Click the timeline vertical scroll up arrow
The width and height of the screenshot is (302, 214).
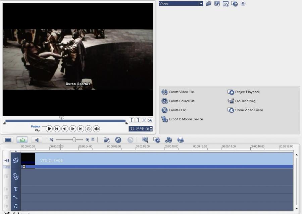pyautogui.click(x=297, y=155)
